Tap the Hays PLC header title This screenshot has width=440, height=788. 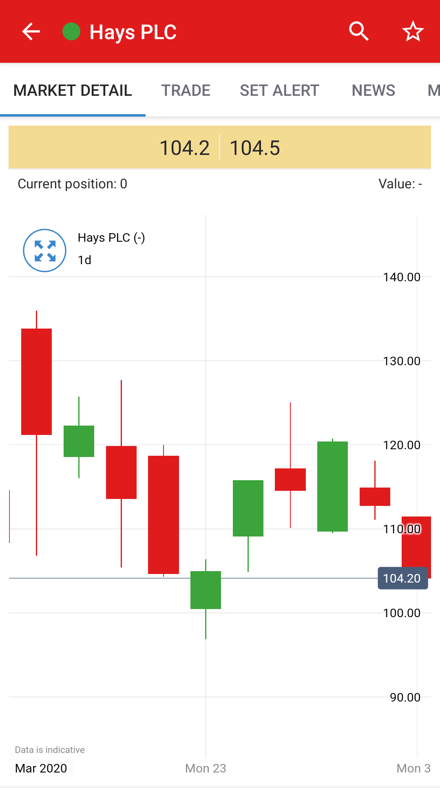click(133, 32)
